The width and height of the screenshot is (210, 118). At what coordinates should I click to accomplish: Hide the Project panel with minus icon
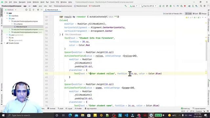coord(42,10)
